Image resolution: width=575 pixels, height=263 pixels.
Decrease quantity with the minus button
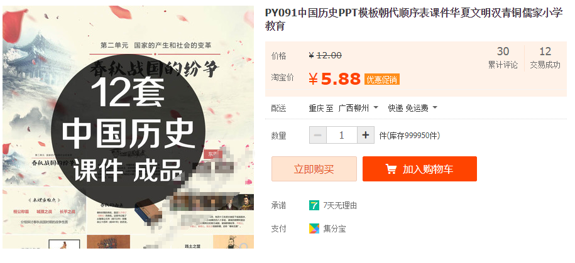coord(317,135)
